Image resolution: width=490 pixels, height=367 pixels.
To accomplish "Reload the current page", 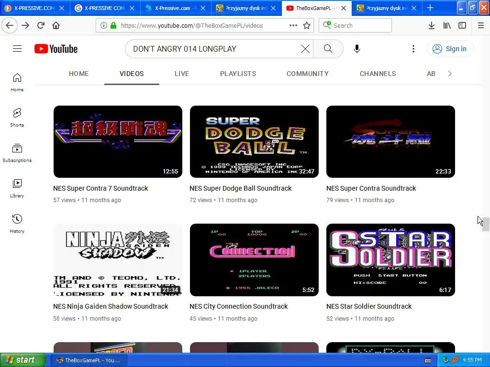I will click(41, 26).
